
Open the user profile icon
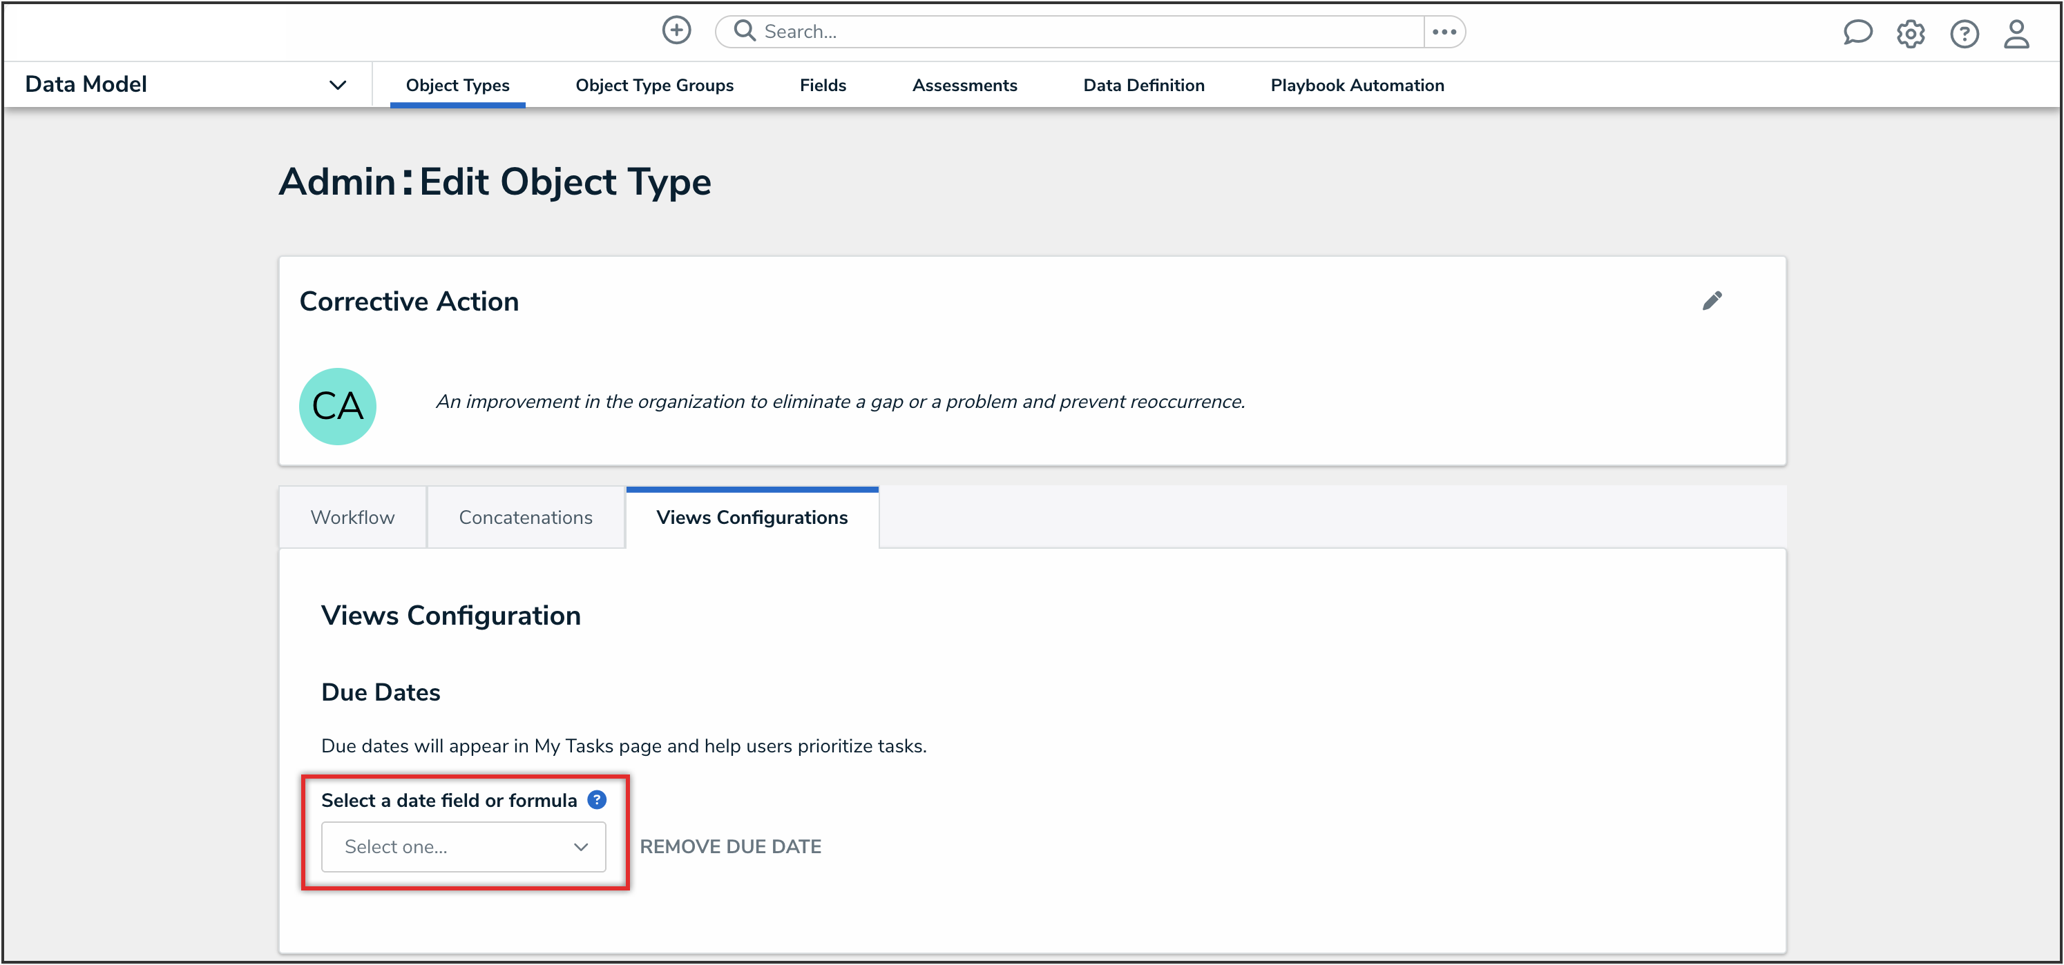2016,34
